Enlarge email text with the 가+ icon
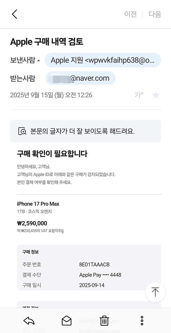The height and width of the screenshot is (333, 171). tap(139, 95)
